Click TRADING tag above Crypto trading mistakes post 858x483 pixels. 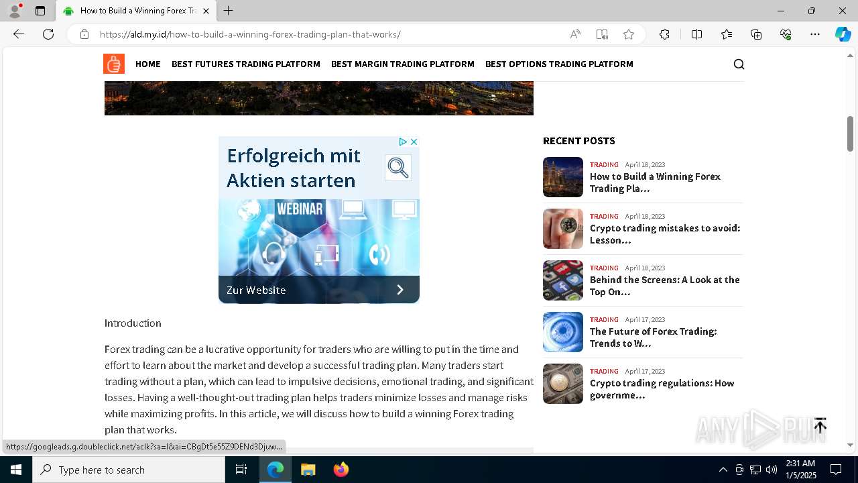[x=604, y=216]
